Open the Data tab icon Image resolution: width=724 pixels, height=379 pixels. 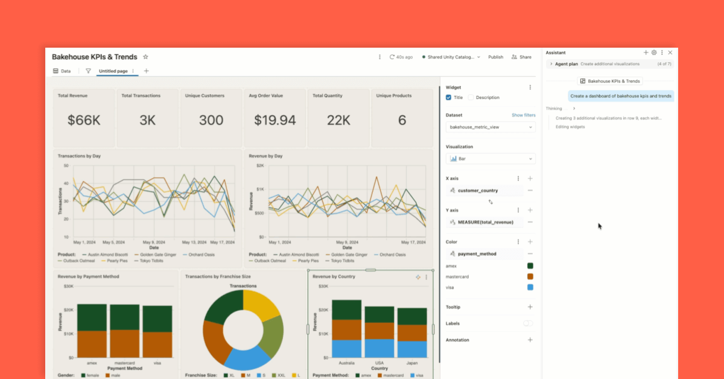point(56,71)
